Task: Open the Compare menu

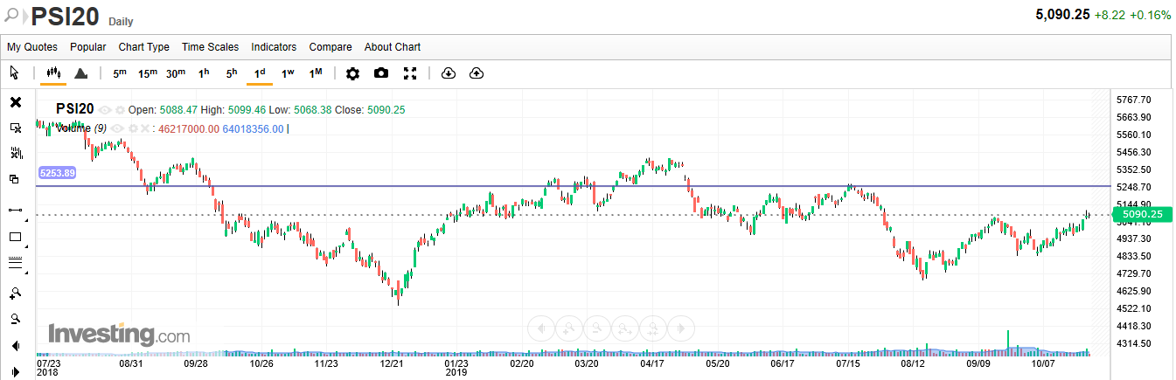Action: pos(331,47)
